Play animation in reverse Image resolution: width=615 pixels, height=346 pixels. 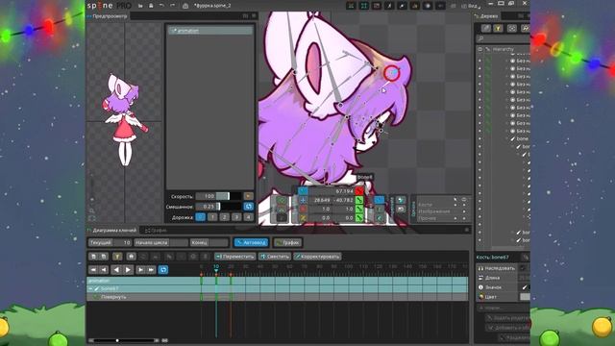coord(116,270)
